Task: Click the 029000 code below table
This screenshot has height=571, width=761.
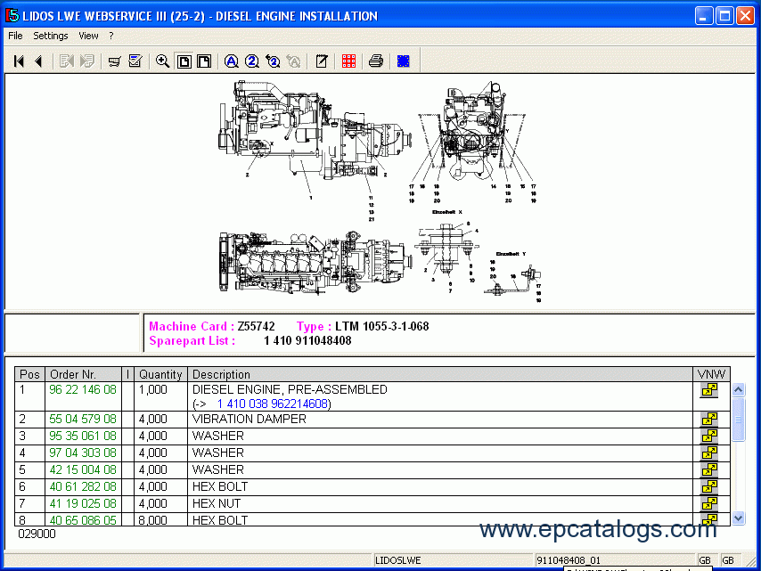Action: click(x=37, y=534)
